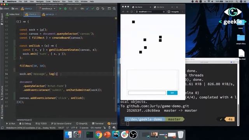Click the stop icon in WebStorm toolbar
This screenshot has height=140, width=249.
[x=75, y=9]
